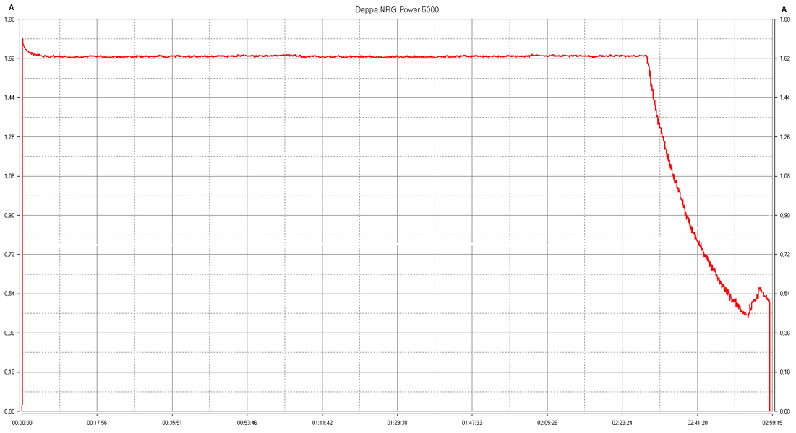Click the "00:53:46" time axis label
796x433 pixels.
[x=247, y=422]
